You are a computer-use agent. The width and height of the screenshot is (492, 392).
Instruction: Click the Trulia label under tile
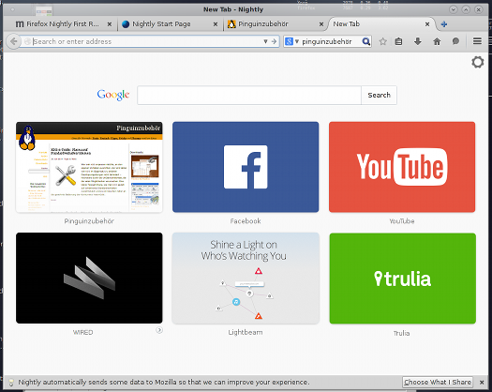click(402, 333)
